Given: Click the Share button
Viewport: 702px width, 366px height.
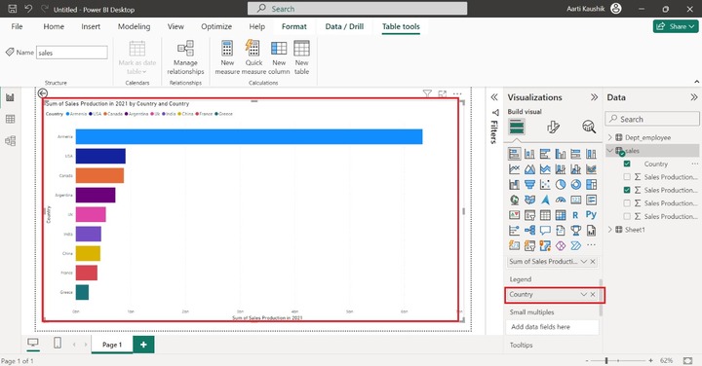Looking at the screenshot, I should tap(676, 26).
